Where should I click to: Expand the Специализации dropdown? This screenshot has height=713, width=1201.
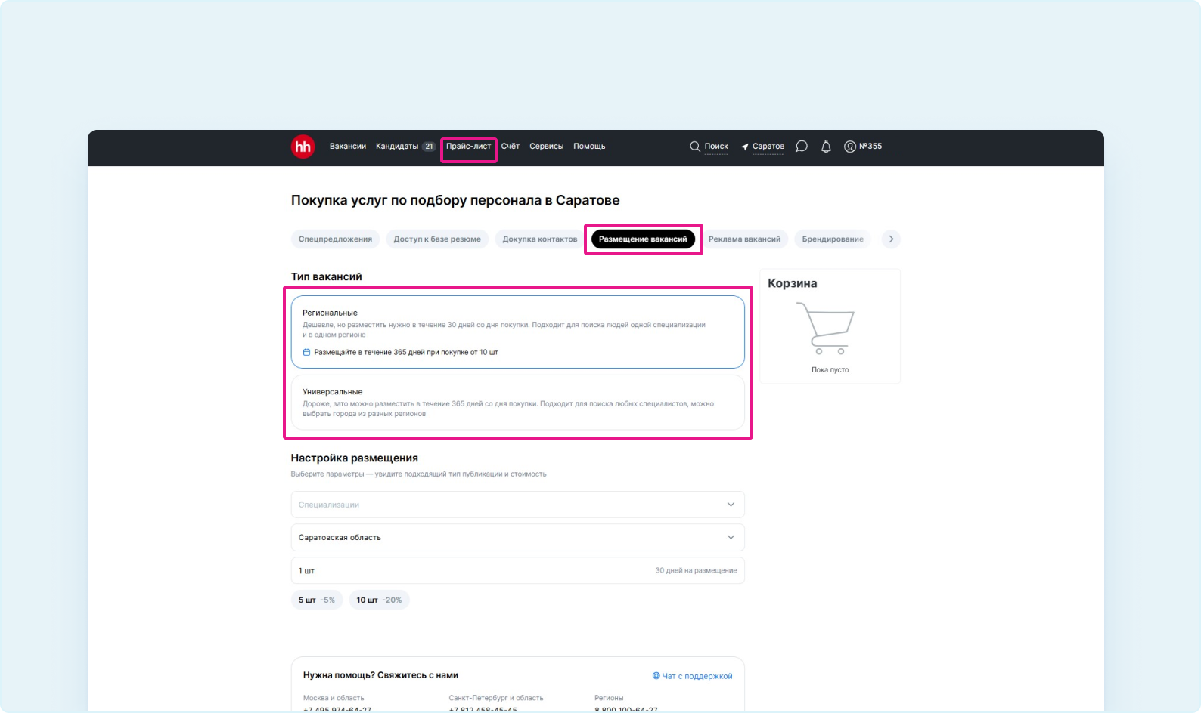(518, 505)
